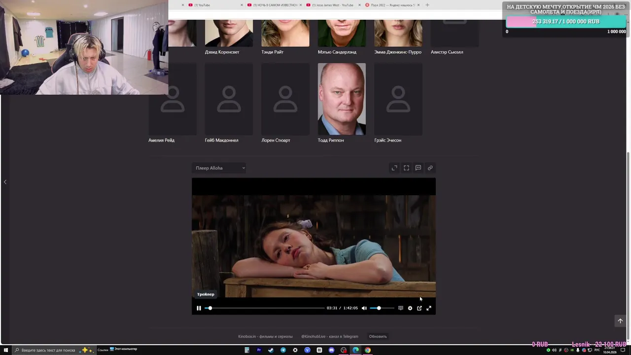Open Steam from the taskbar
Viewport: 631px width, 355px height.
click(x=271, y=350)
